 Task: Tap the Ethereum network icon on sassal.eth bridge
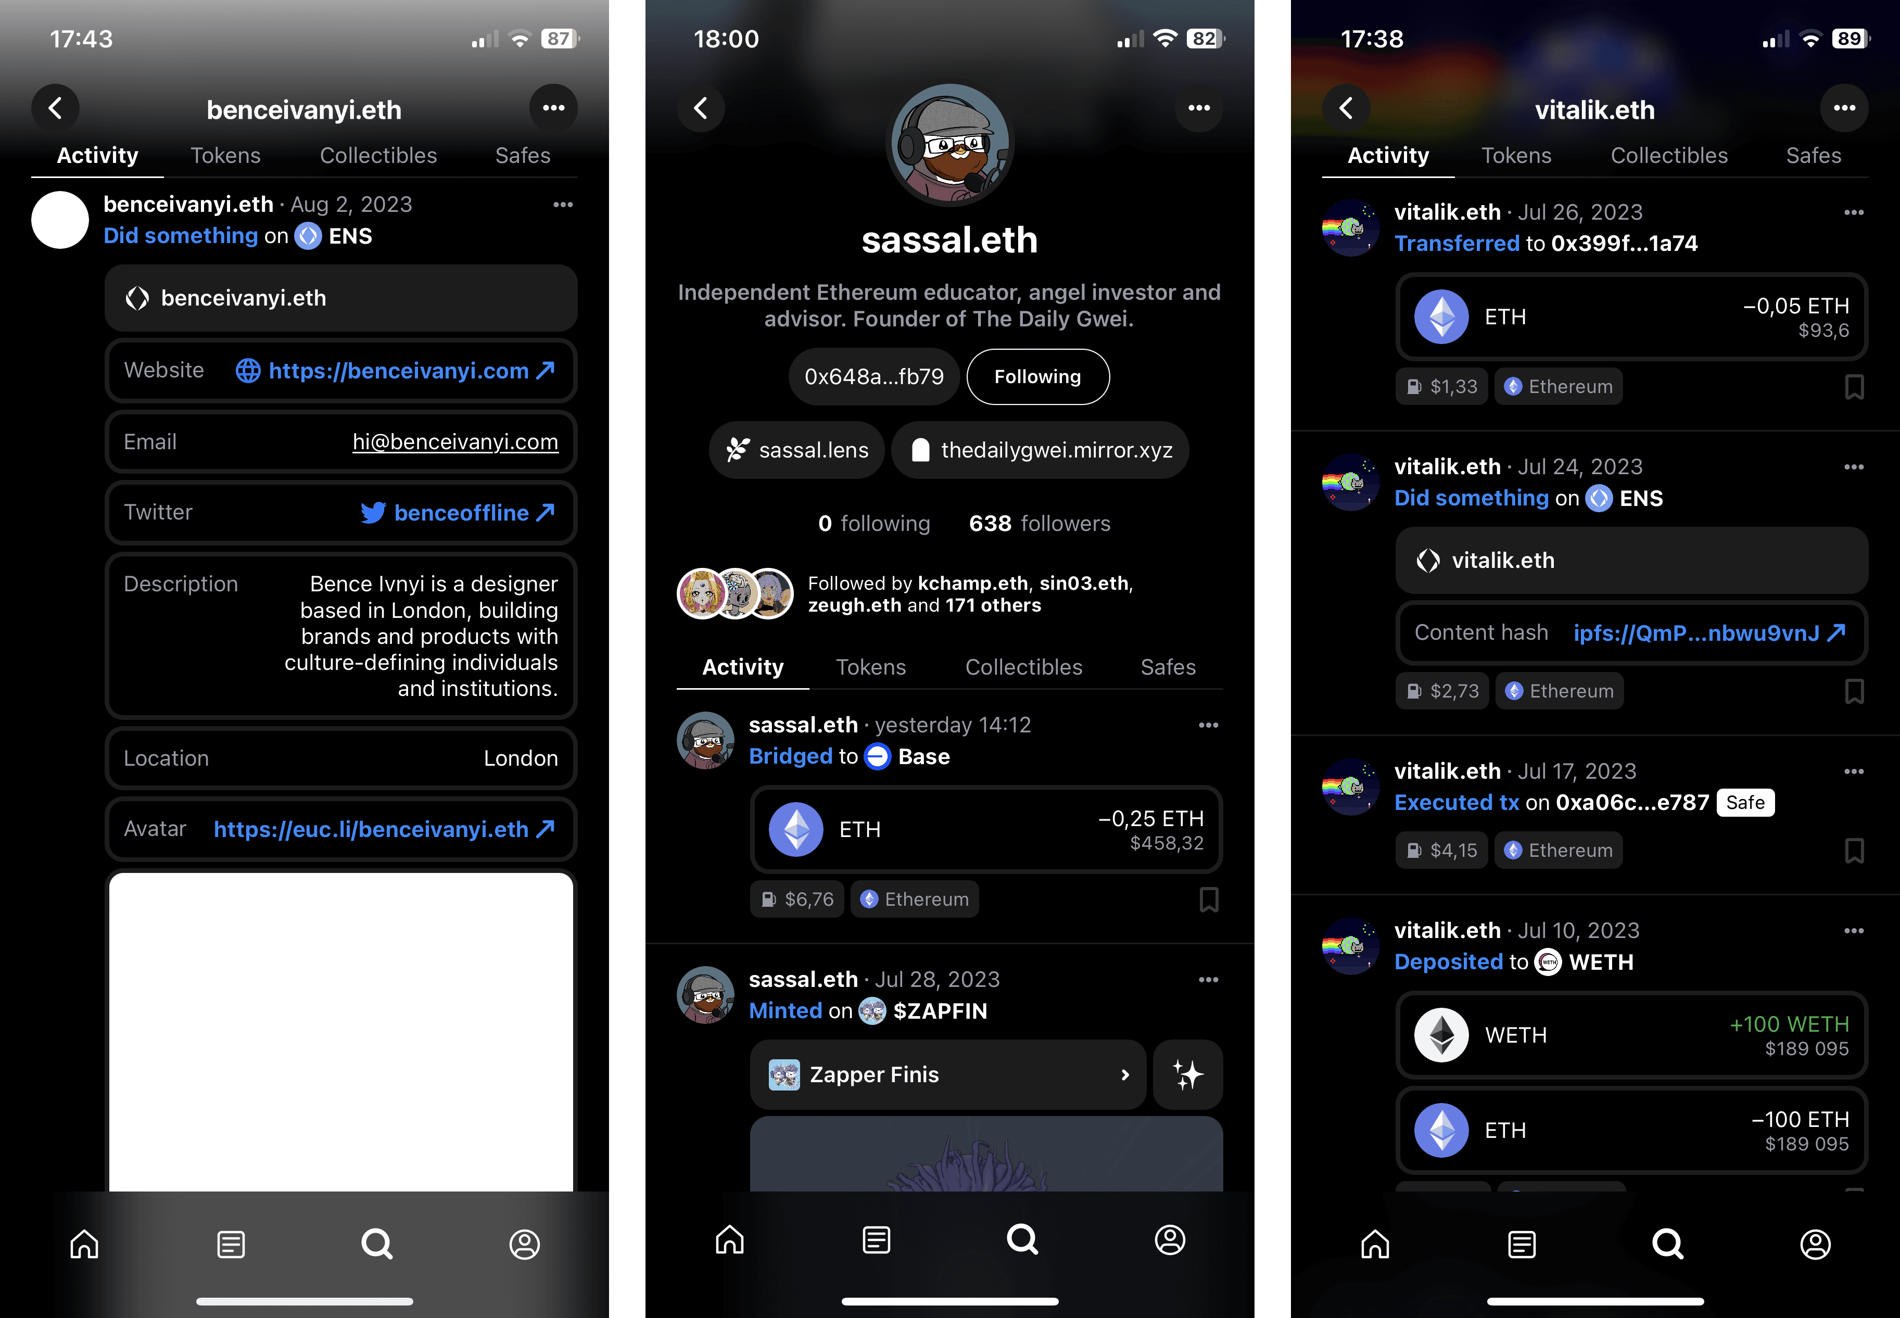pos(868,902)
